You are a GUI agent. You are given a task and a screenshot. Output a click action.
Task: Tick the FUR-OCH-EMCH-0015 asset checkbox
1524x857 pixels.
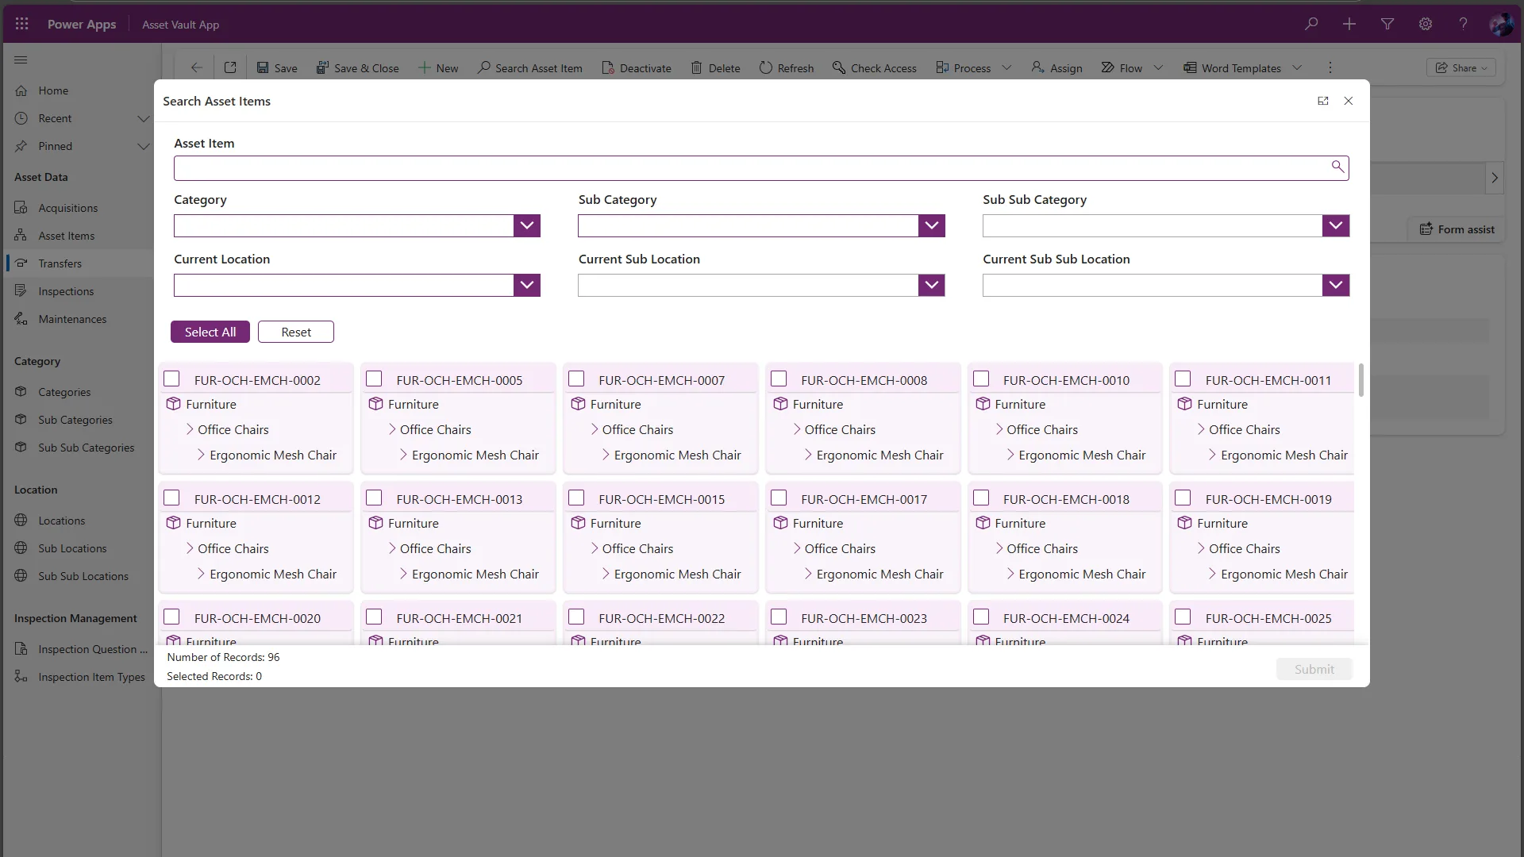pyautogui.click(x=577, y=498)
